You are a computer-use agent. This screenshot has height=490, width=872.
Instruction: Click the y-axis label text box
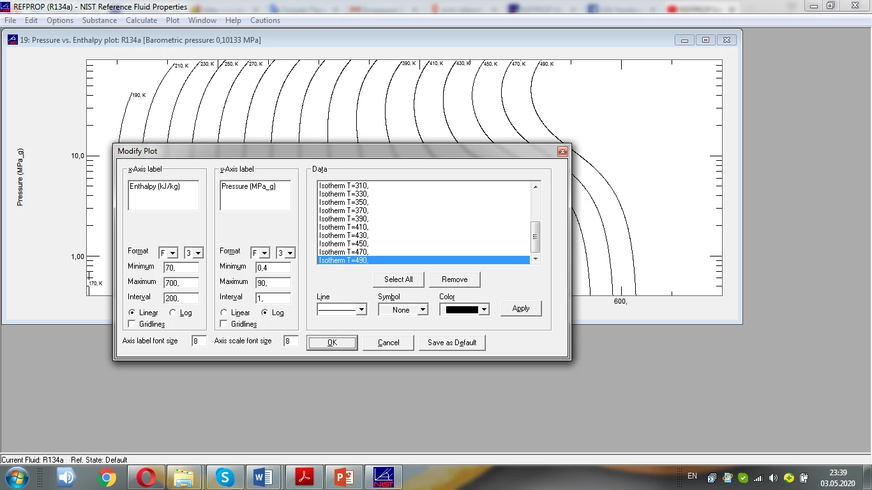tap(255, 195)
